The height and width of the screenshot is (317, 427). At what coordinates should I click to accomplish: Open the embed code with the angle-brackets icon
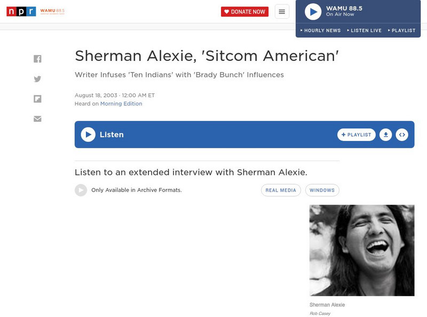[x=403, y=134]
